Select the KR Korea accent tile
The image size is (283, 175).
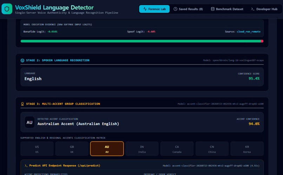pos(247,148)
